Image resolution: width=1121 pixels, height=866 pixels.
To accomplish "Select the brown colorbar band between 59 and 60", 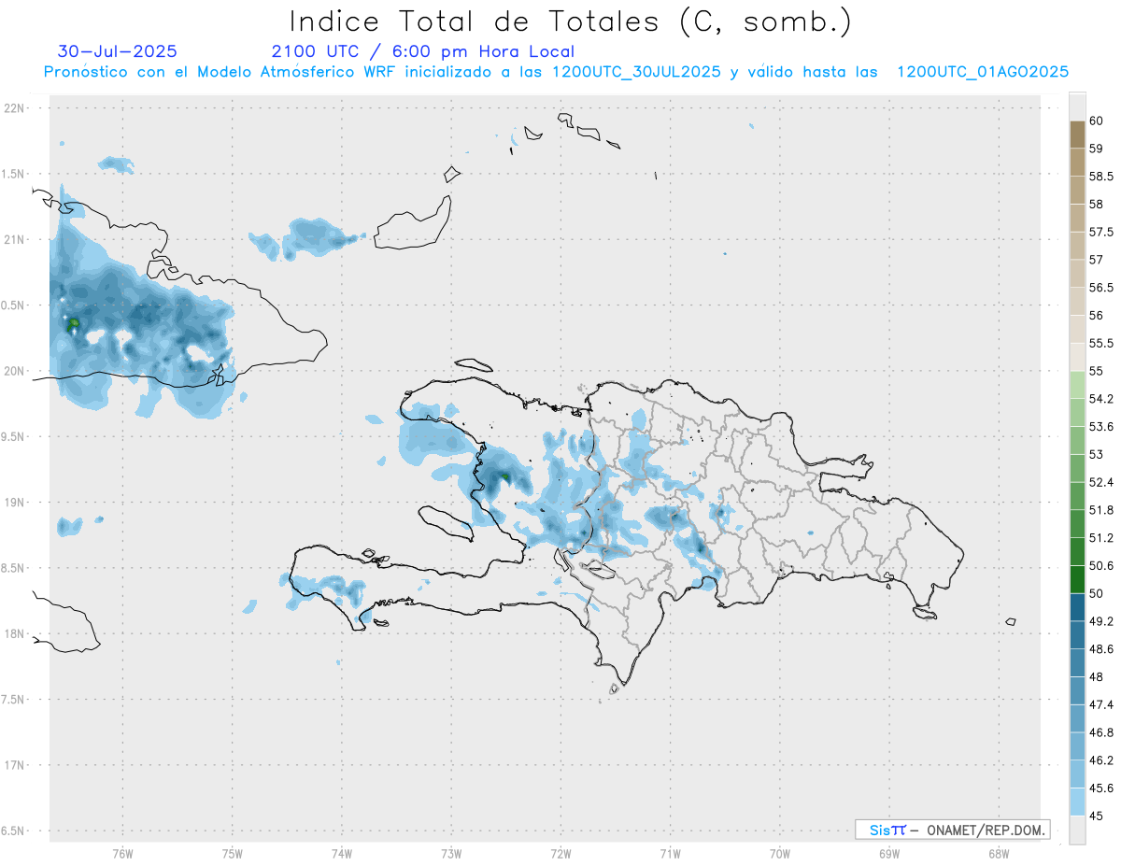I will pyautogui.click(x=1077, y=135).
